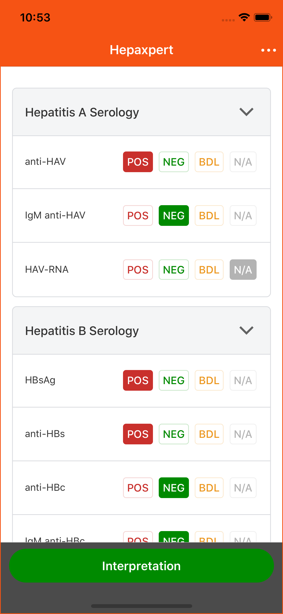Set anti-HAV to NEG
283x614 pixels.
coord(174,162)
